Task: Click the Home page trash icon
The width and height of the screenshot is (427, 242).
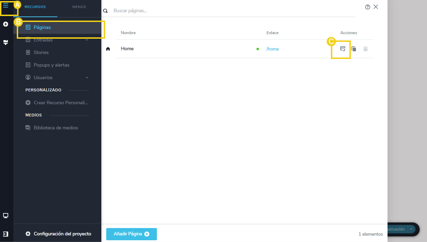Action: click(x=366, y=49)
